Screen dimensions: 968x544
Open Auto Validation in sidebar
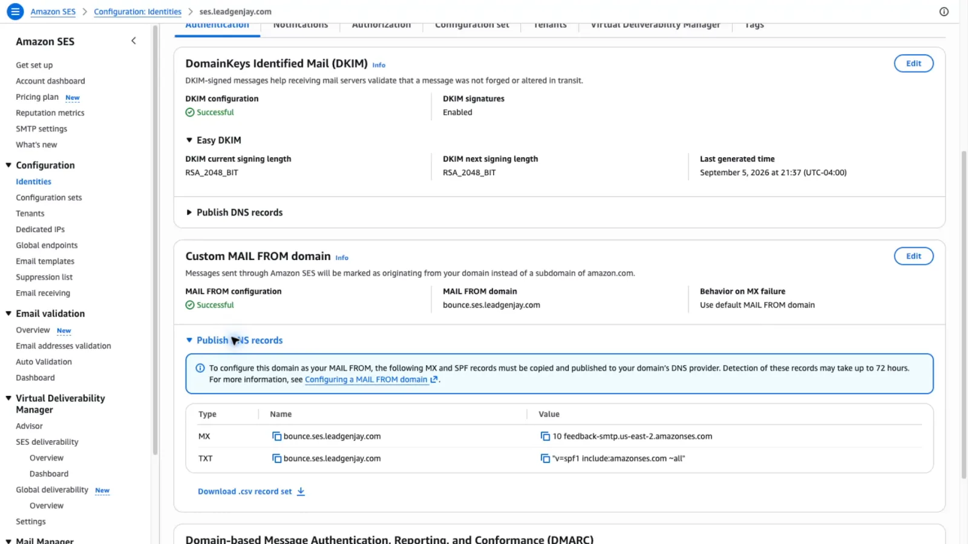point(44,362)
